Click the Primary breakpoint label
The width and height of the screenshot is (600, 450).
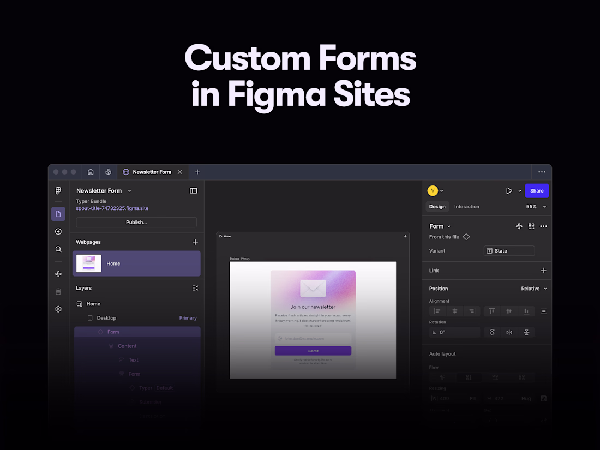click(188, 318)
